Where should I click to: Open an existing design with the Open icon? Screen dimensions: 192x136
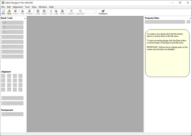9,12
